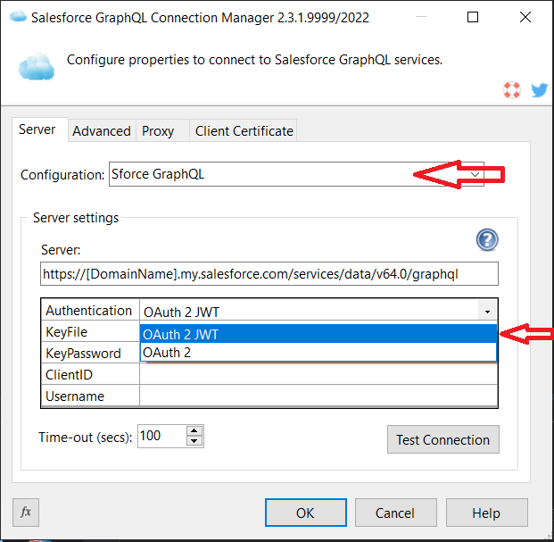
Task: Open the Proxy tab
Action: point(158,130)
